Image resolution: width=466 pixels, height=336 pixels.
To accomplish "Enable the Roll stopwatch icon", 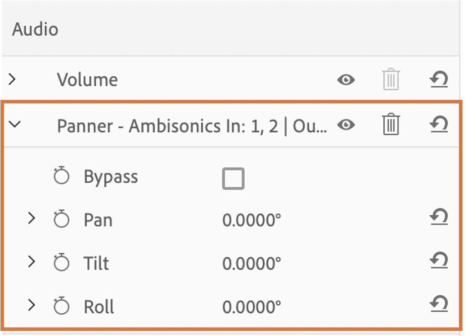I will pyautogui.click(x=62, y=306).
